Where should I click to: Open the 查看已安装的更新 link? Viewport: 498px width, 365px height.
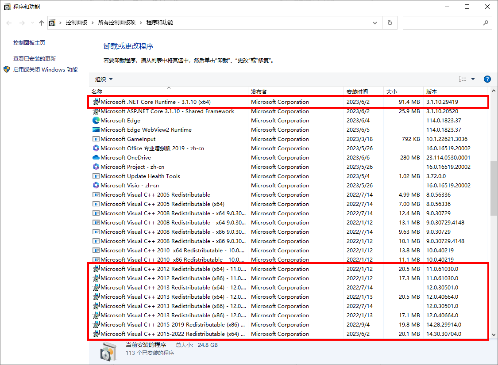[x=34, y=59]
